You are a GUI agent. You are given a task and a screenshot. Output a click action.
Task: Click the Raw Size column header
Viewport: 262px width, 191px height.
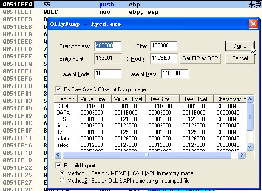[162, 99]
